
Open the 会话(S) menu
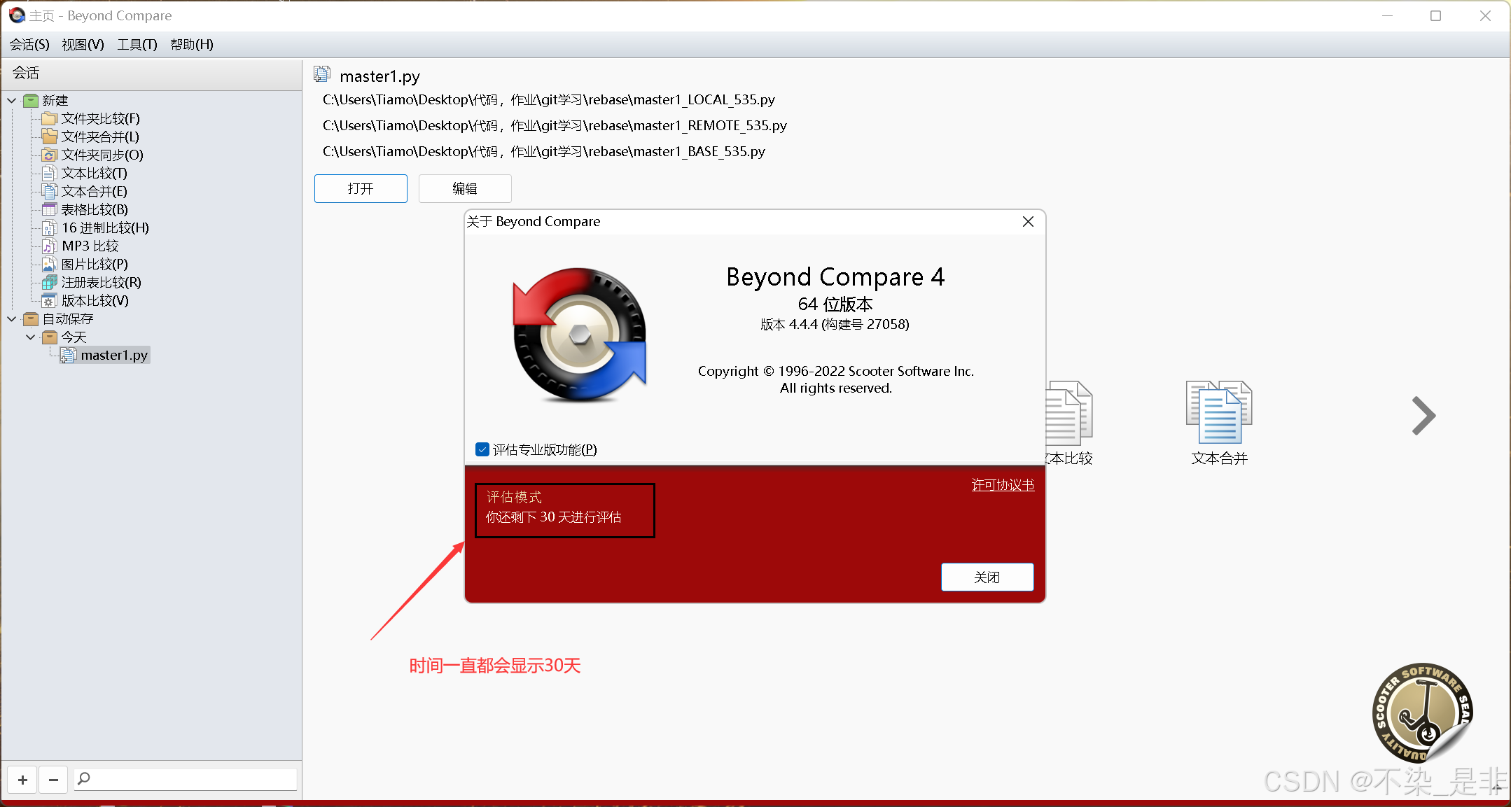(29, 44)
